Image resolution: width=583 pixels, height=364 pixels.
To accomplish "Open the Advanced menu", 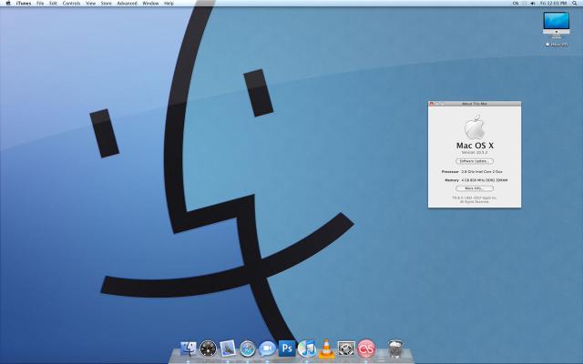I will [128, 4].
